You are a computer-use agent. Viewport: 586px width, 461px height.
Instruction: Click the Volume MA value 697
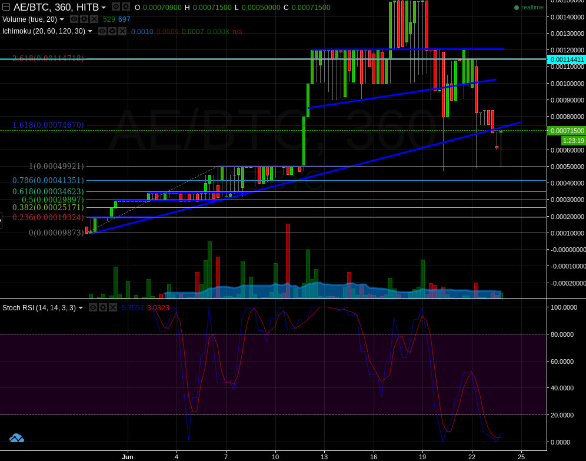pos(124,19)
